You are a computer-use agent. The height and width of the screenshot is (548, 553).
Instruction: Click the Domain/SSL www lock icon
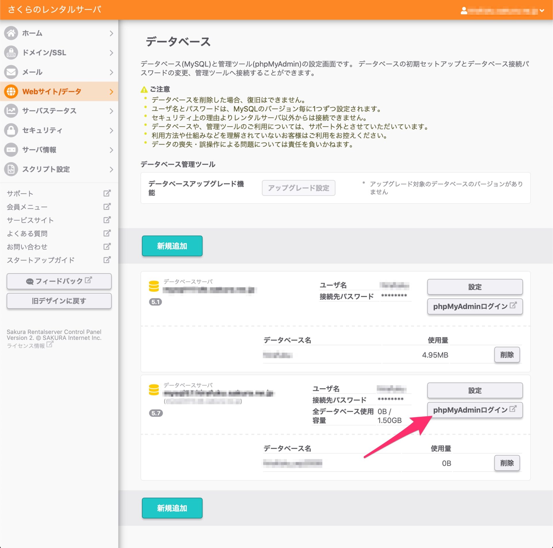(11, 53)
